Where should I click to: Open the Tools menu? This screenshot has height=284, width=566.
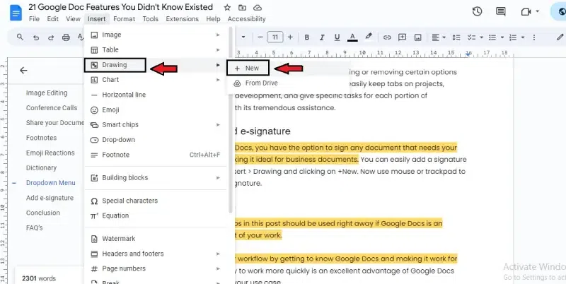tap(150, 19)
